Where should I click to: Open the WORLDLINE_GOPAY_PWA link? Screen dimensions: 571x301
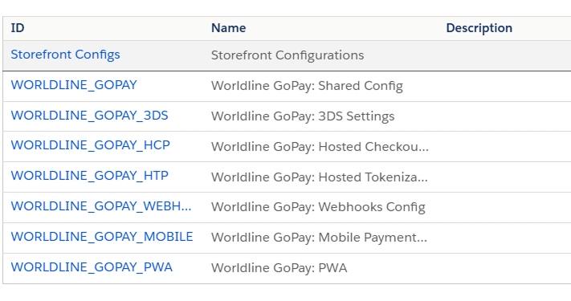click(x=92, y=267)
